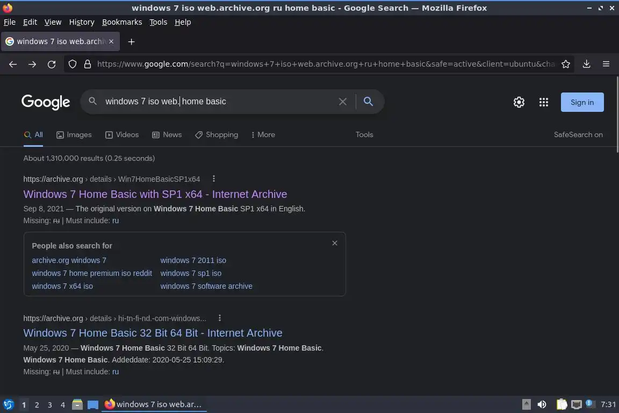Bookmark this page with the star icon
The image size is (619, 413).
(566, 64)
